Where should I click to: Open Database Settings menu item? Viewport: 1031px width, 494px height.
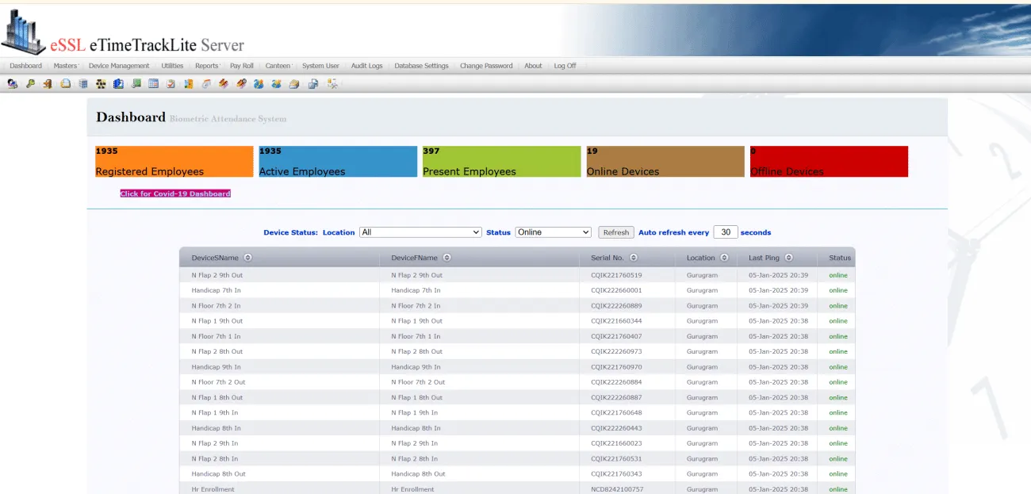[421, 66]
